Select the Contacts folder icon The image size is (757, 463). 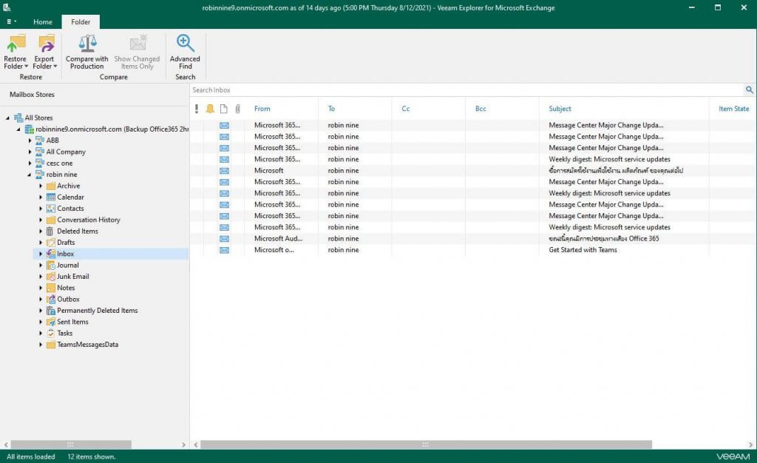tap(51, 209)
